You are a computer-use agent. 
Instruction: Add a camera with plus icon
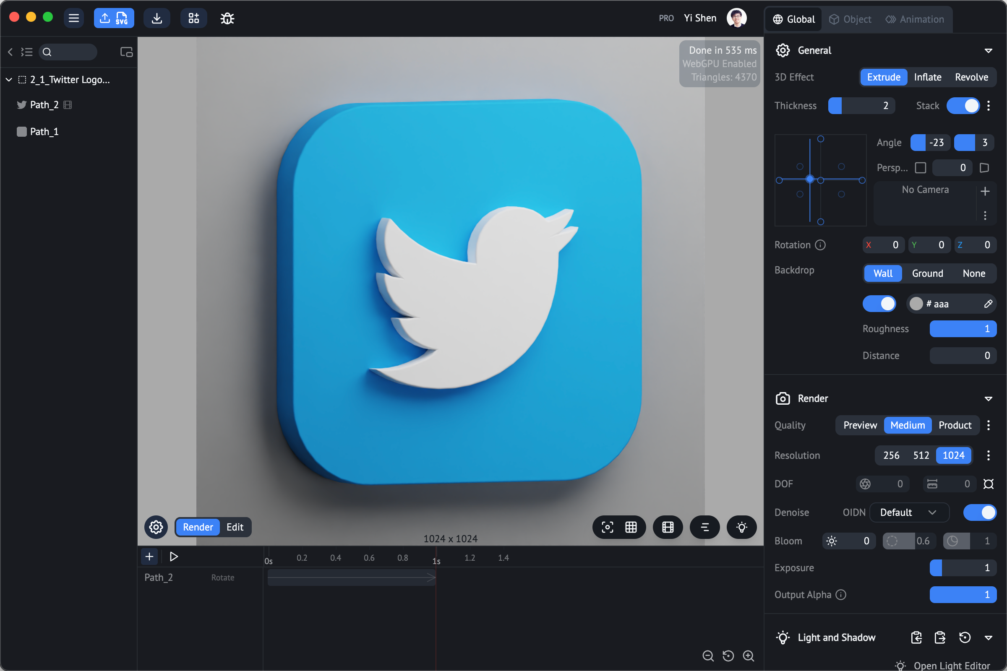(985, 191)
